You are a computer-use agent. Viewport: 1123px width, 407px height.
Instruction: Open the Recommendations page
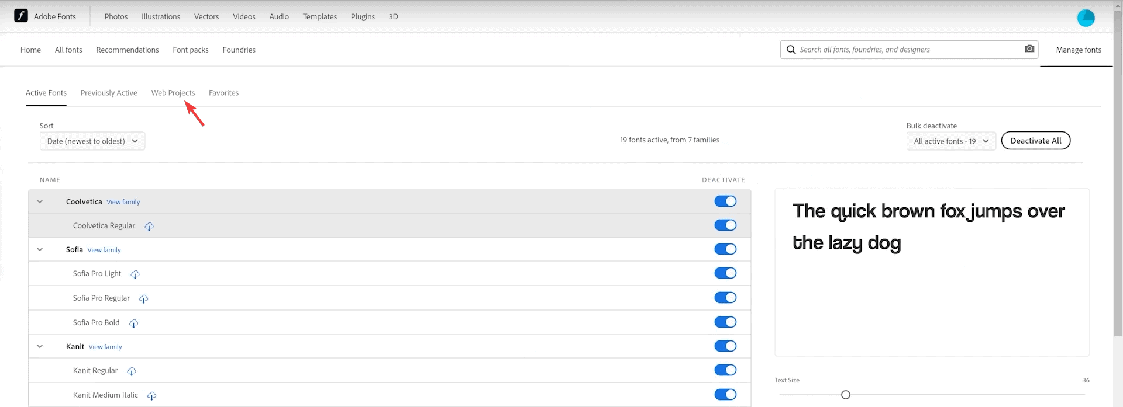[x=128, y=50]
